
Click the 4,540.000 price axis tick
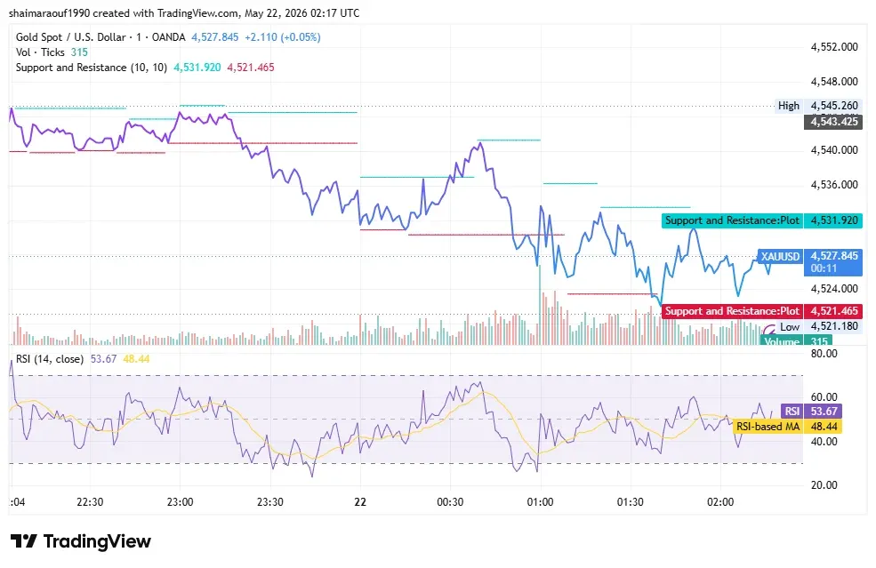[834, 150]
